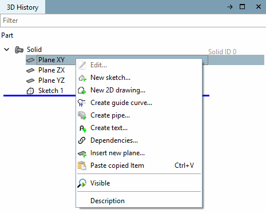This screenshot has width=266, height=214.
Task: Click the Create guide curve icon
Action: 82,103
